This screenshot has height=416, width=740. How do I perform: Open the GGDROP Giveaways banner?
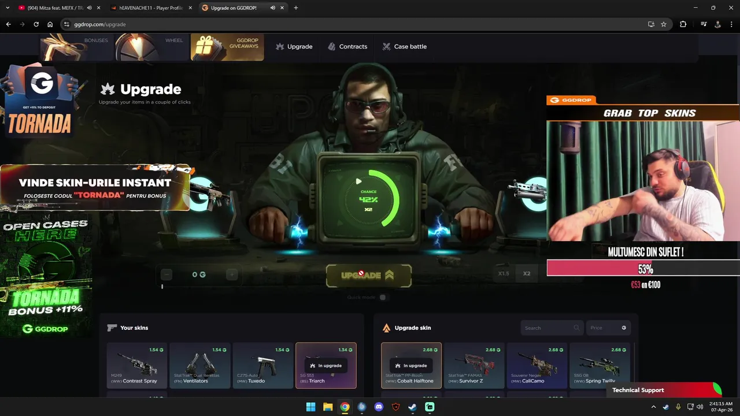227,47
